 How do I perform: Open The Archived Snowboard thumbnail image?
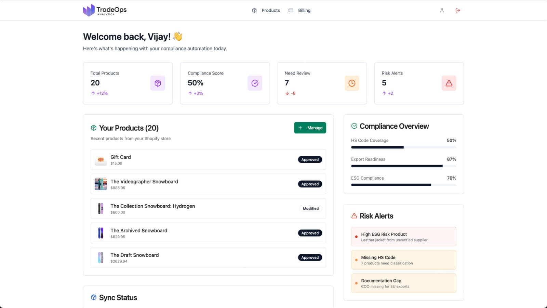tap(101, 233)
